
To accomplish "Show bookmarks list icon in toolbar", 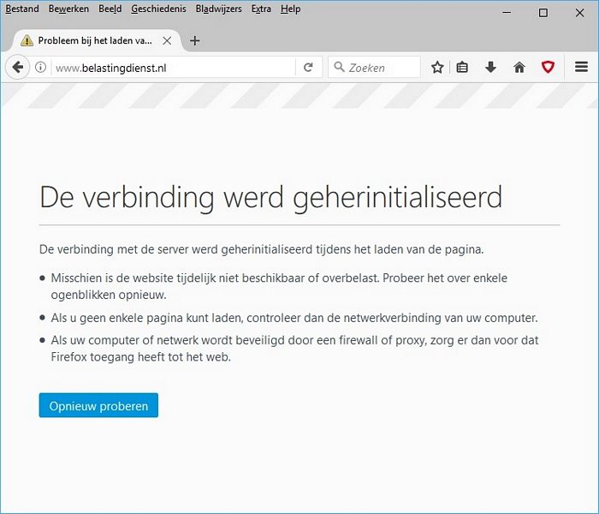I will [x=463, y=68].
